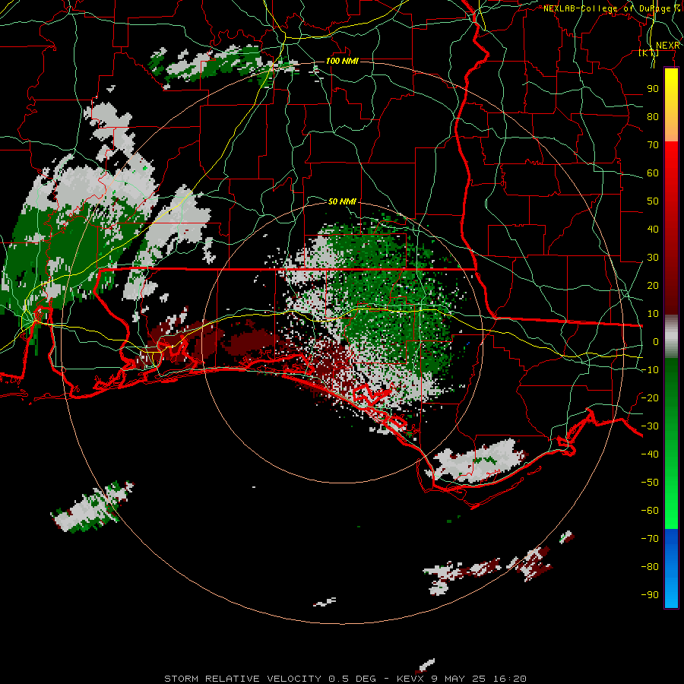Image resolution: width=684 pixels, height=684 pixels.
Task: Click the KEVX station identifier in caption
Action: (x=411, y=679)
